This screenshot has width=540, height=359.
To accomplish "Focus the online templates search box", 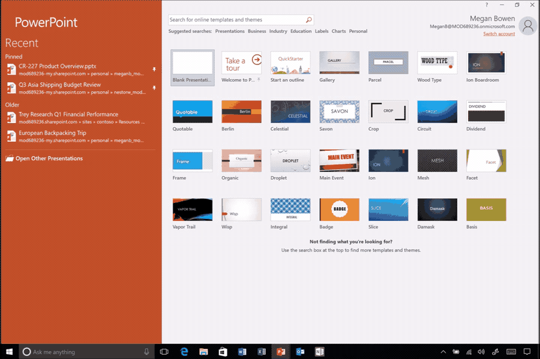I will (237, 20).
